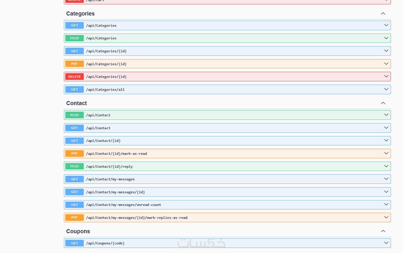This screenshot has height=253, width=403.
Task: Expand GET /api/Contact/{id} row arrow
Action: (386, 140)
